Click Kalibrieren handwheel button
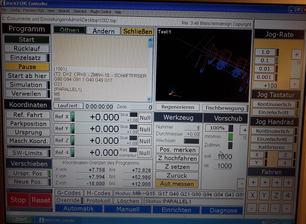This screenshot has height=224, width=306. [272, 147]
